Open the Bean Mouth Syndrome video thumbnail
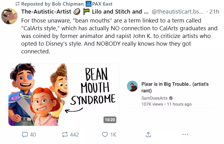This screenshot has width=224, height=144. [64, 95]
